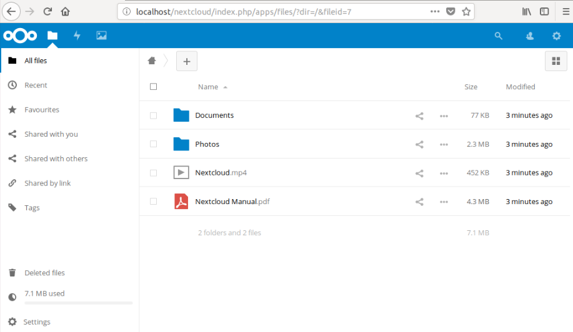Show site information icon in URL bar
The height and width of the screenshot is (332, 573).
(126, 12)
